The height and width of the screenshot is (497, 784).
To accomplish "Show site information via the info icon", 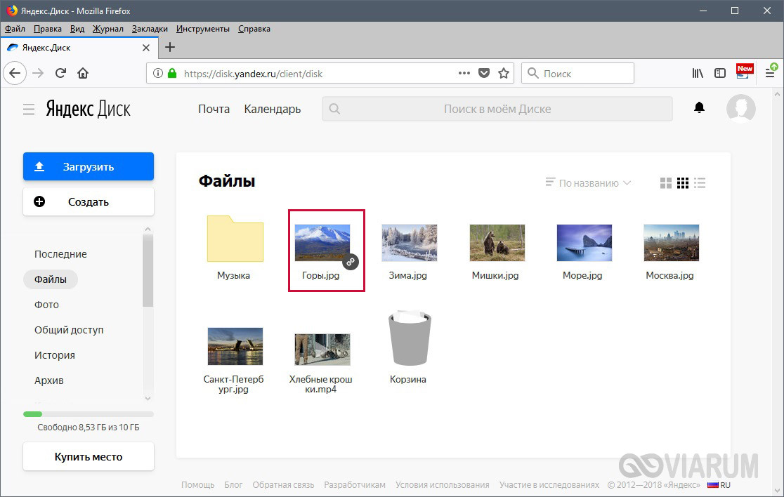I will pos(158,74).
